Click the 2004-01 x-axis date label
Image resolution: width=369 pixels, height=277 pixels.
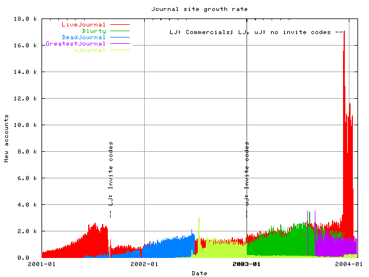pyautogui.click(x=349, y=264)
